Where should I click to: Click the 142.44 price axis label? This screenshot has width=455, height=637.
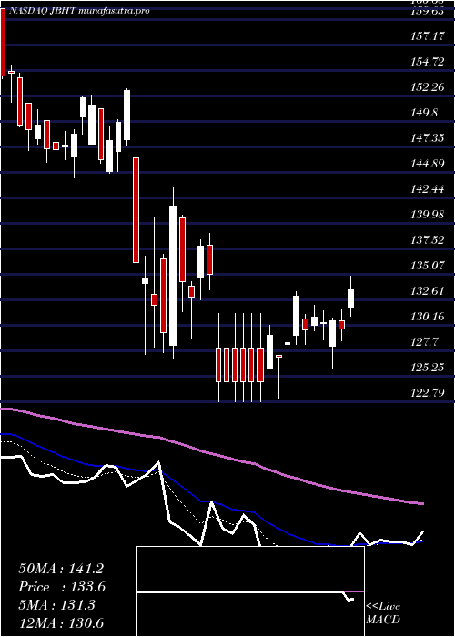coord(426,189)
